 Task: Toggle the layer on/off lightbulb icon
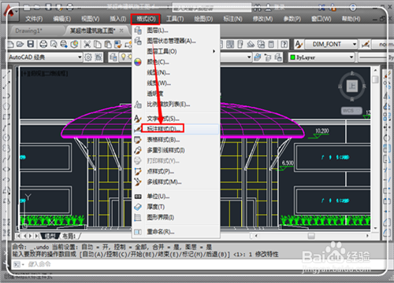[123, 57]
